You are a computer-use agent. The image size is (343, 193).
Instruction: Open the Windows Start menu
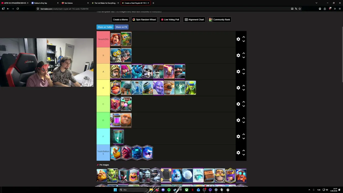115,190
